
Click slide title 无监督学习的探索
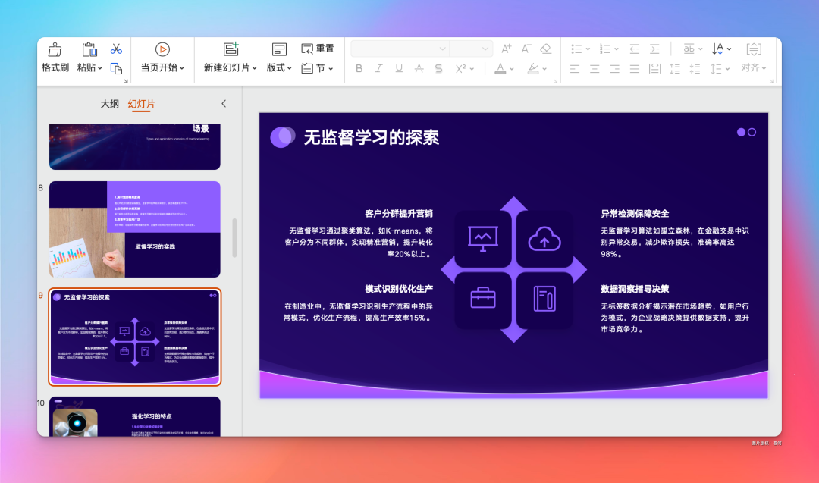(372, 137)
